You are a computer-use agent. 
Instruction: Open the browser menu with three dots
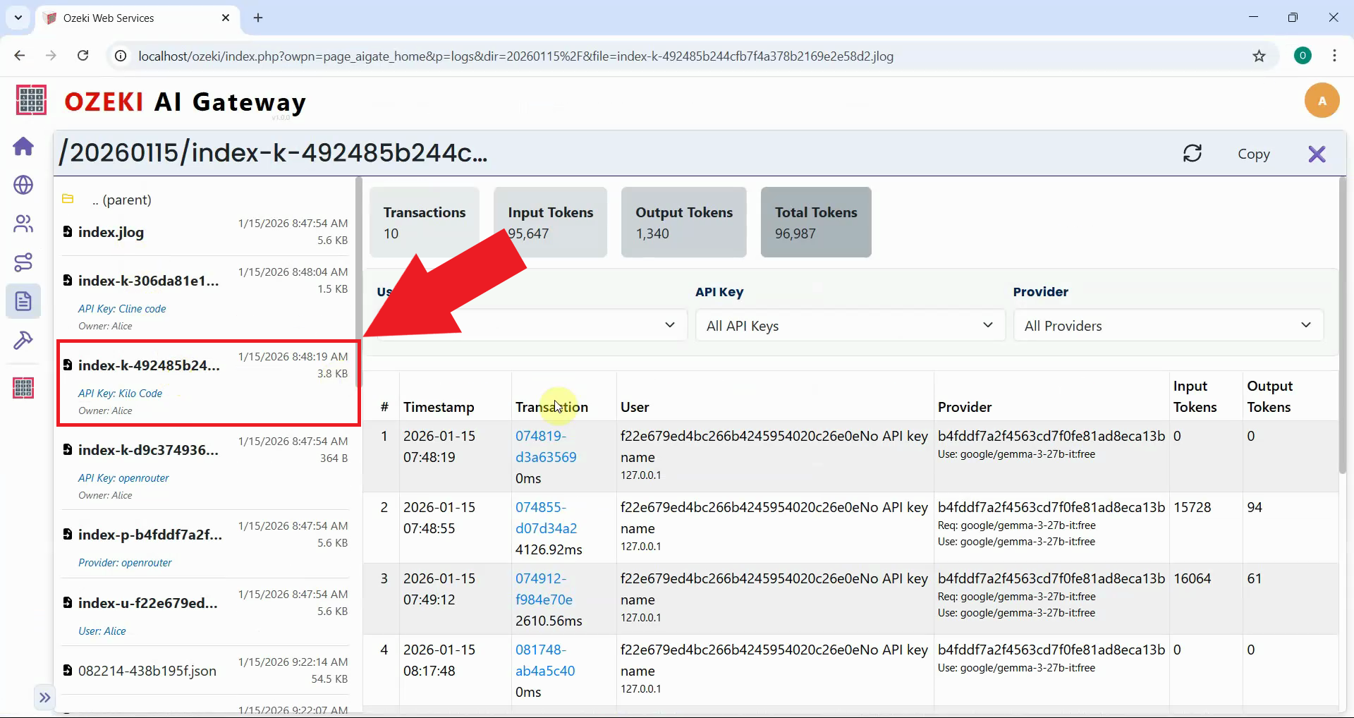(1335, 56)
